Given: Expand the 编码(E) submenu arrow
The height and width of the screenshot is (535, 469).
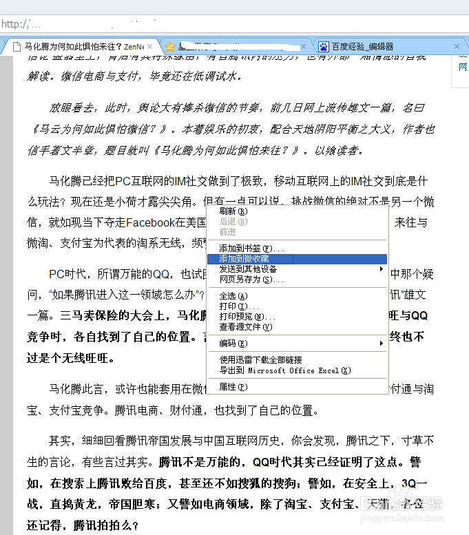Looking at the screenshot, I should click(382, 344).
